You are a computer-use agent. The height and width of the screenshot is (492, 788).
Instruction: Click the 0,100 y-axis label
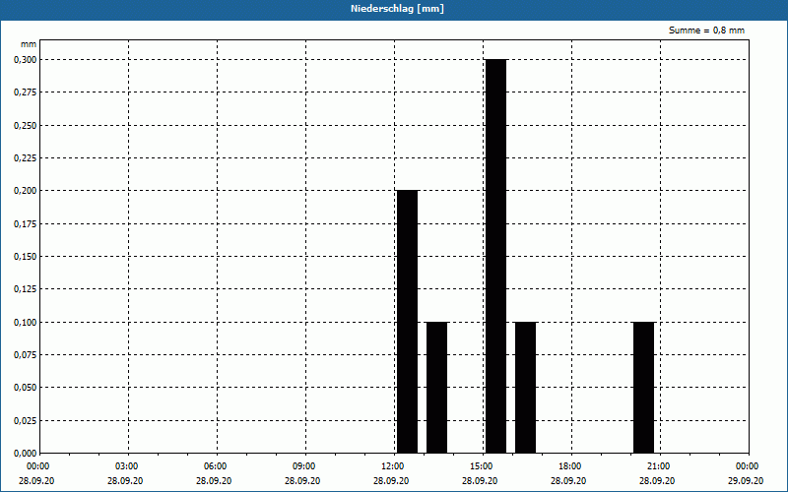coord(26,323)
